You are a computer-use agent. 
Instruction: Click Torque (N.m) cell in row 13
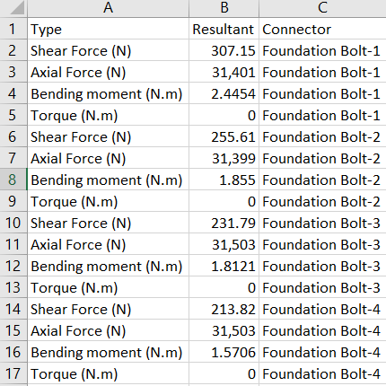[x=108, y=287]
